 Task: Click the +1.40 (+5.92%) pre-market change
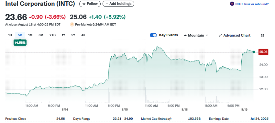(x=107, y=17)
